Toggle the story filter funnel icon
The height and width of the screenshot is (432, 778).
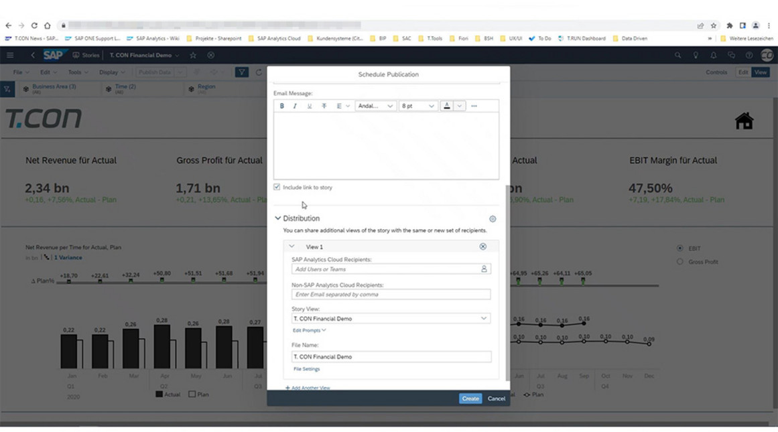[x=242, y=72]
